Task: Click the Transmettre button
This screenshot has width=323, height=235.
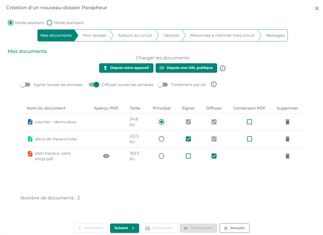Action: (198, 228)
